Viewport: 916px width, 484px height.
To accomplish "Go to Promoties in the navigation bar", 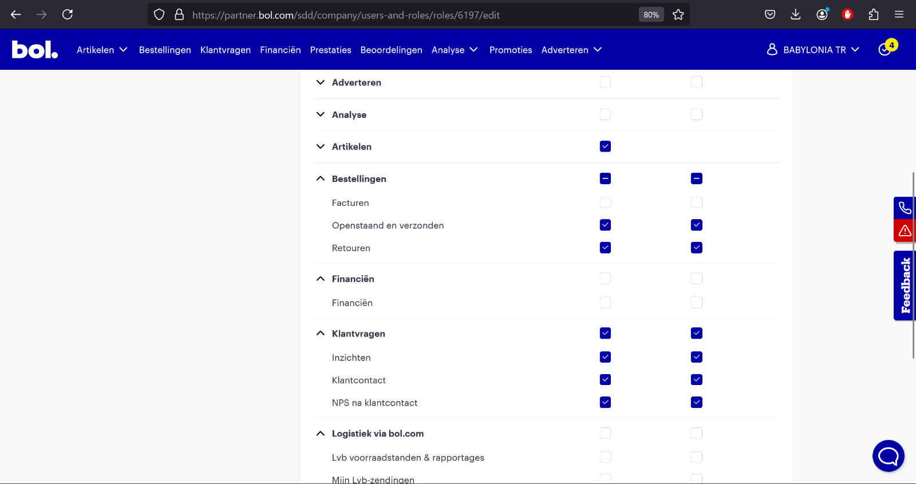I will (511, 50).
